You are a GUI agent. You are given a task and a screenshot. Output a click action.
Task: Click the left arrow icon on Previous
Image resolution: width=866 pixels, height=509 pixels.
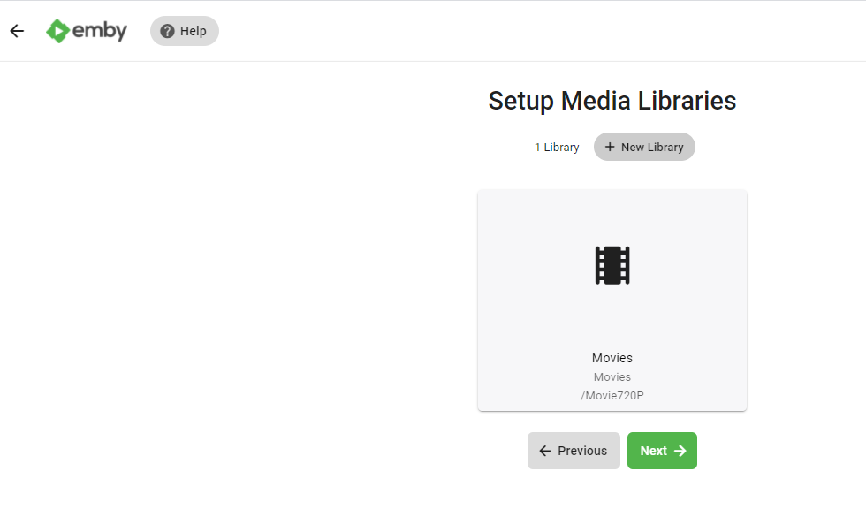pos(545,451)
